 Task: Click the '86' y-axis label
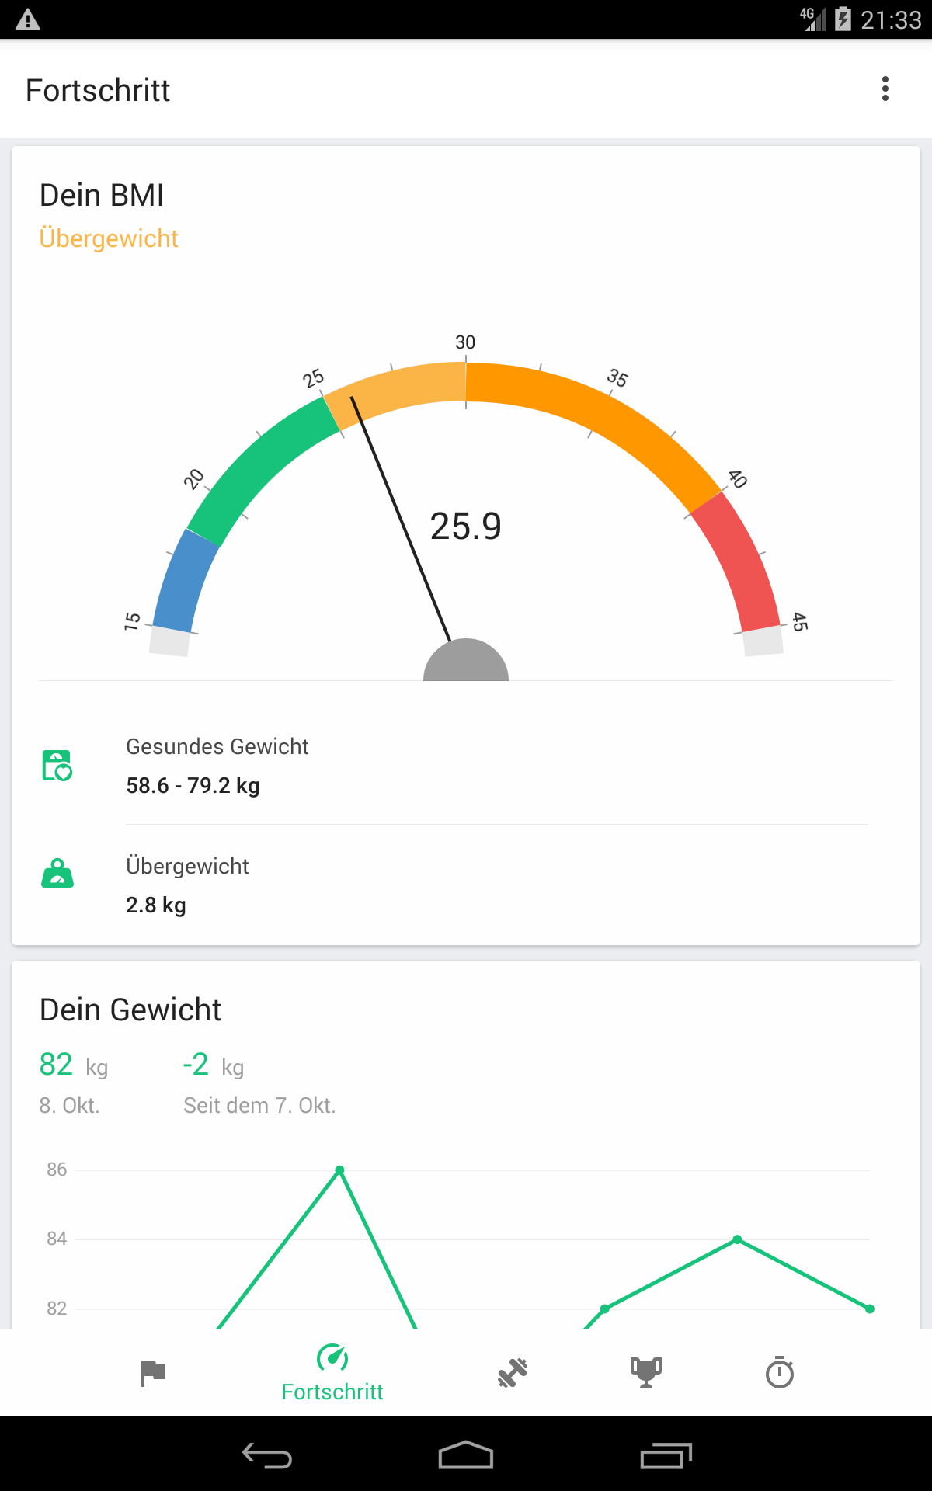57,1170
